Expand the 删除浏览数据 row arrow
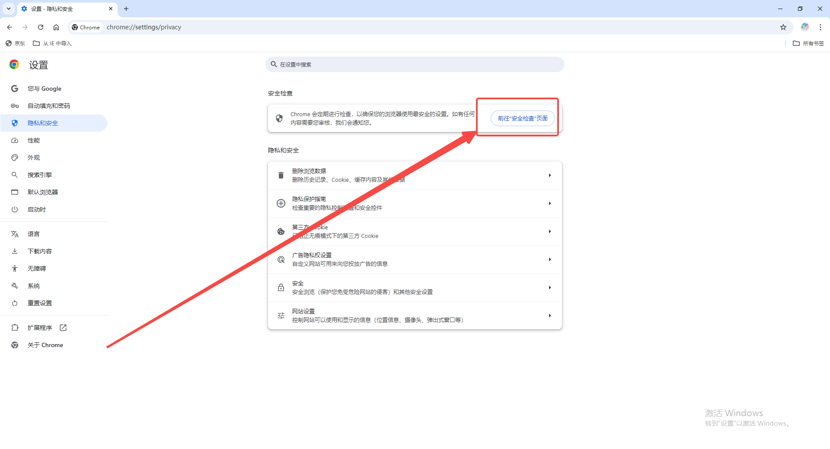The width and height of the screenshot is (830, 449). 550,175
